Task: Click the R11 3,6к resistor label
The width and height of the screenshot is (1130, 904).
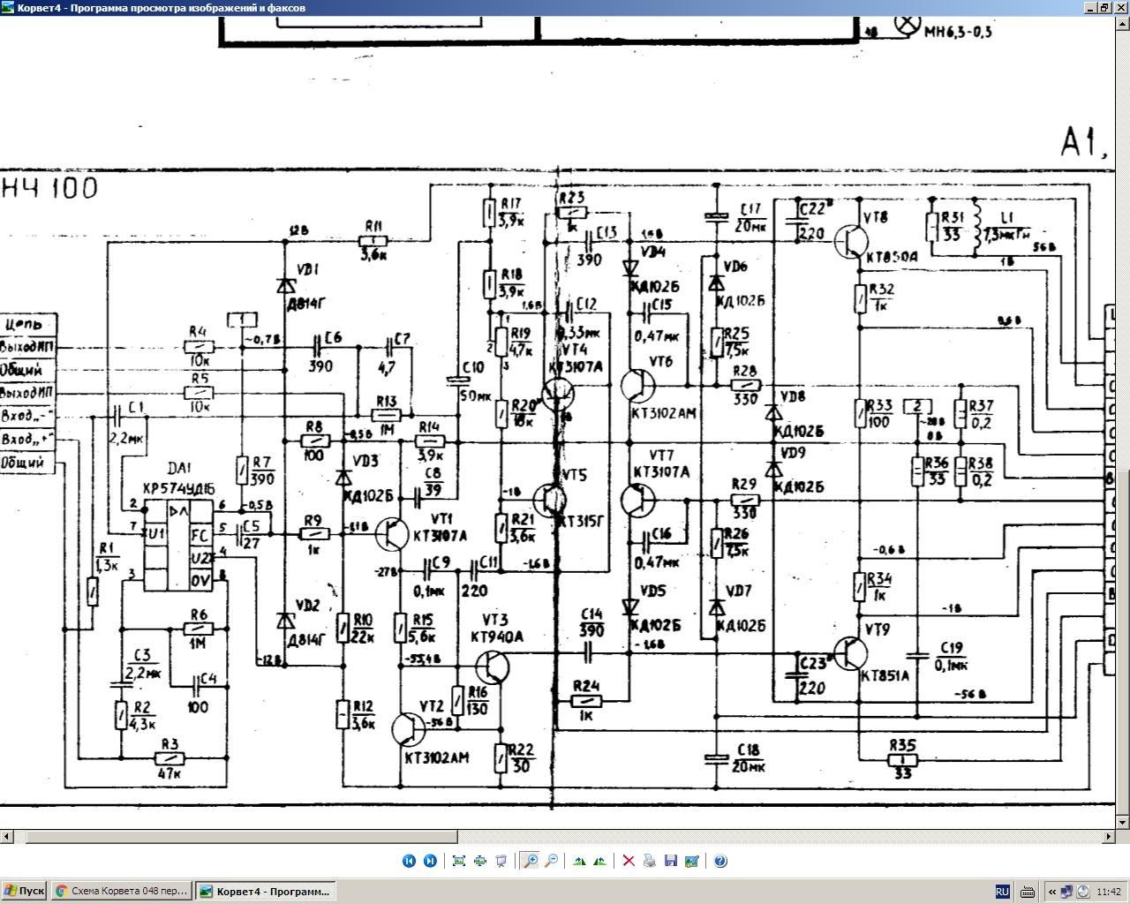Action: coord(373,240)
